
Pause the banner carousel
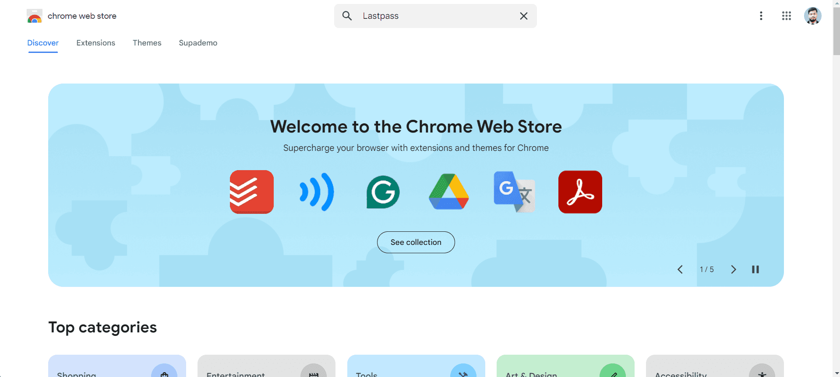pos(755,269)
